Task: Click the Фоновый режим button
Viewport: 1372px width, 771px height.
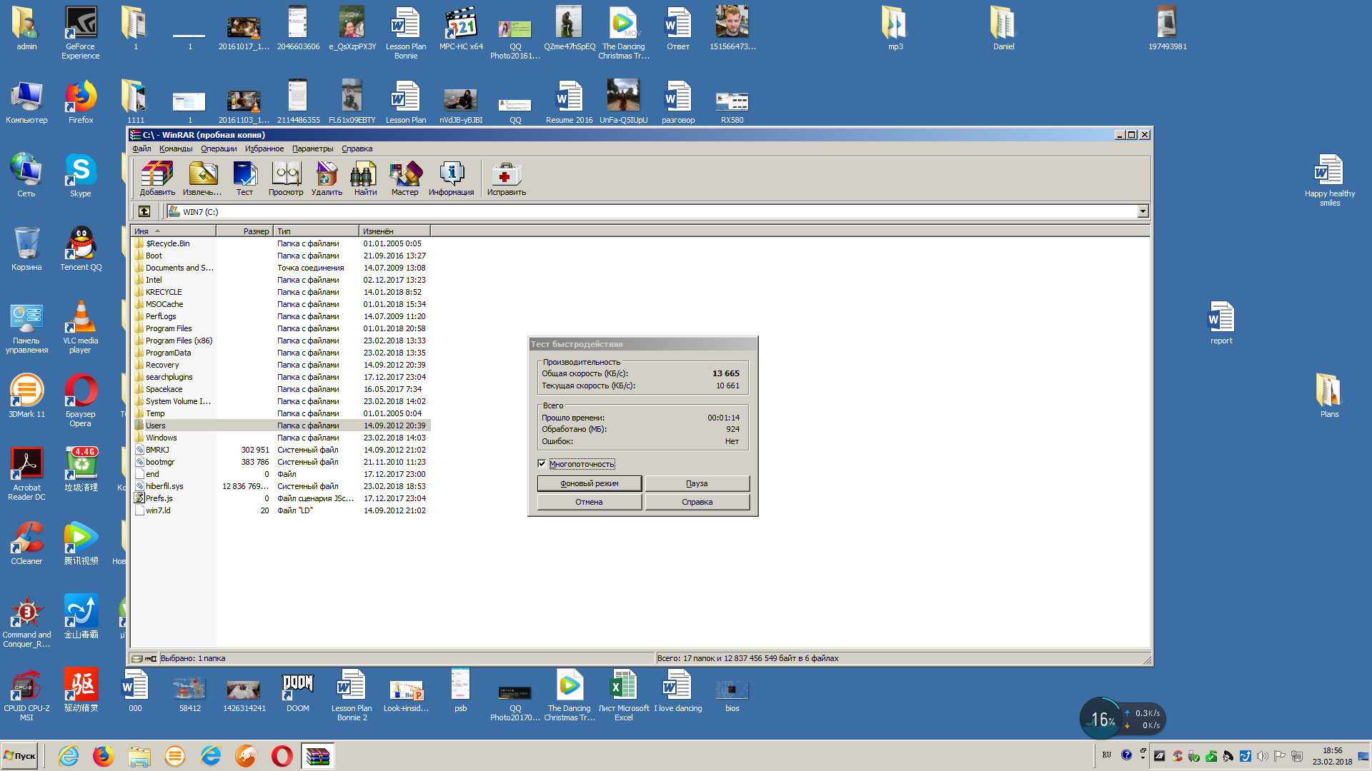Action: (x=588, y=483)
